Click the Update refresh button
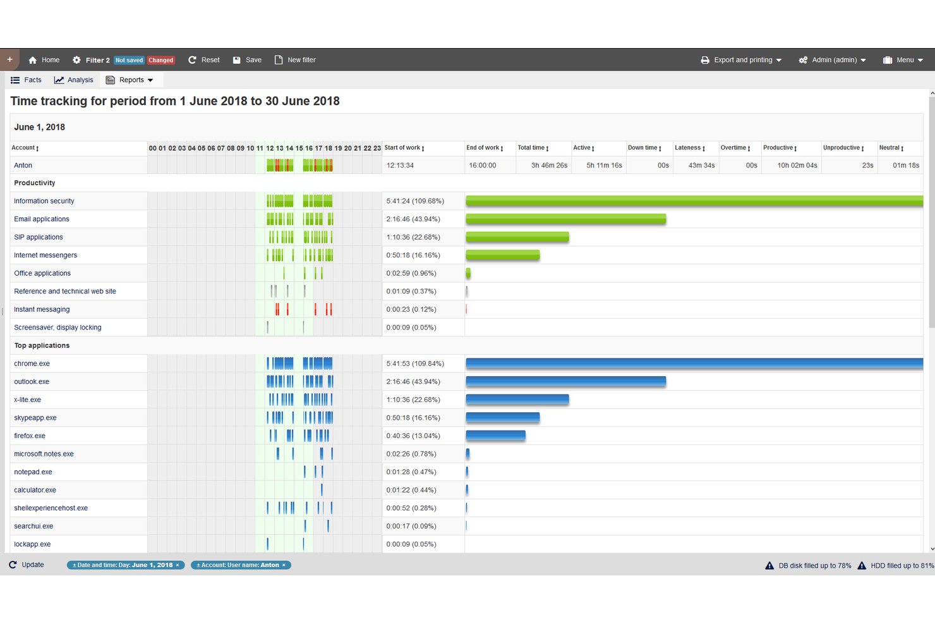 [x=27, y=565]
